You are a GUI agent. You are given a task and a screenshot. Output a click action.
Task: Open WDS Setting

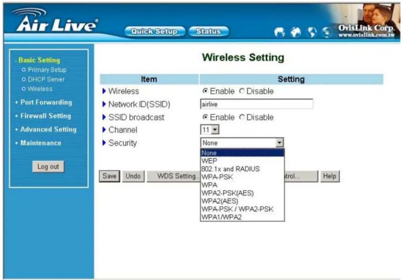[174, 176]
